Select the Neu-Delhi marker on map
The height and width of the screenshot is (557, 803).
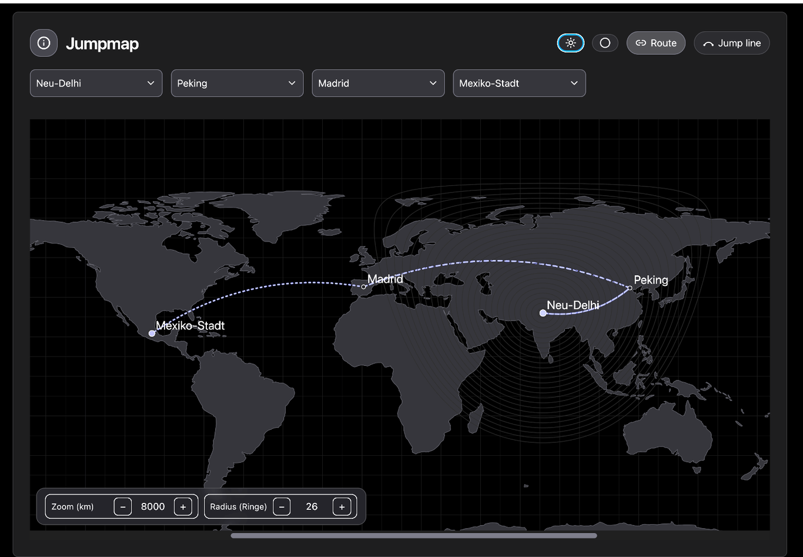tap(543, 313)
